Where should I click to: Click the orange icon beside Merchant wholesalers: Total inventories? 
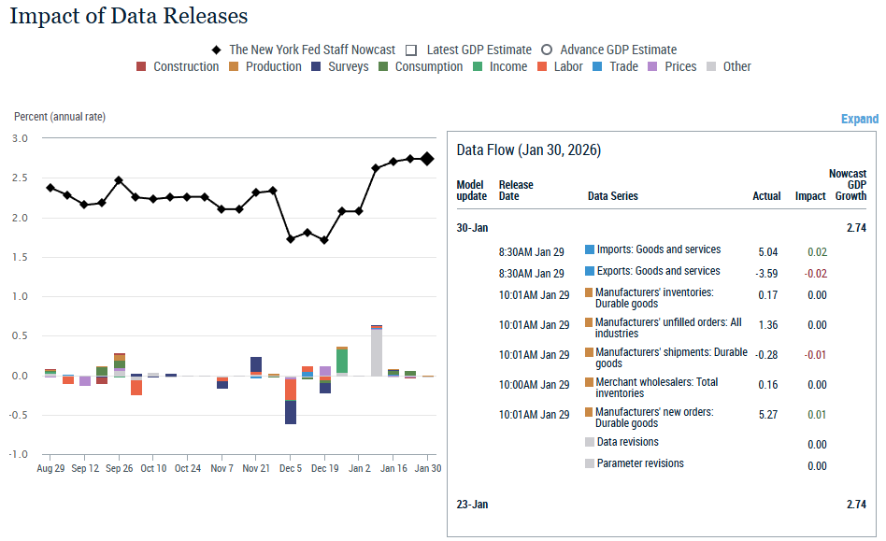590,382
